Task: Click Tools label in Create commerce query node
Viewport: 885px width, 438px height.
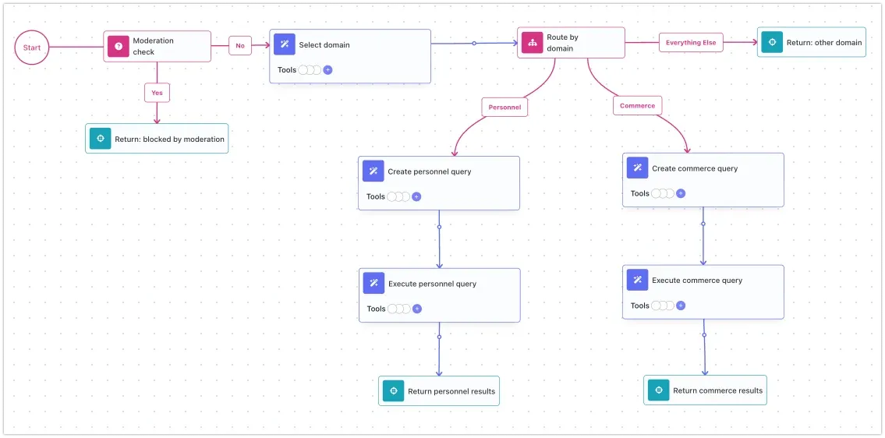Action: [x=640, y=193]
